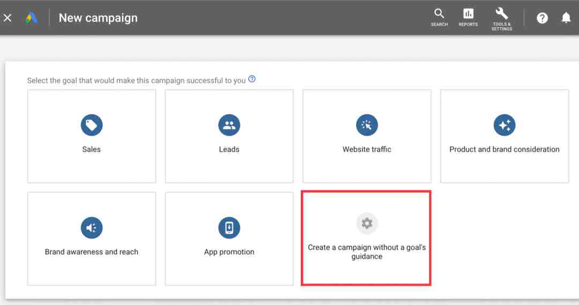Viewport: 579px width, 305px height.
Task: Click the 'Select the goal' prompt text
Action: click(136, 80)
